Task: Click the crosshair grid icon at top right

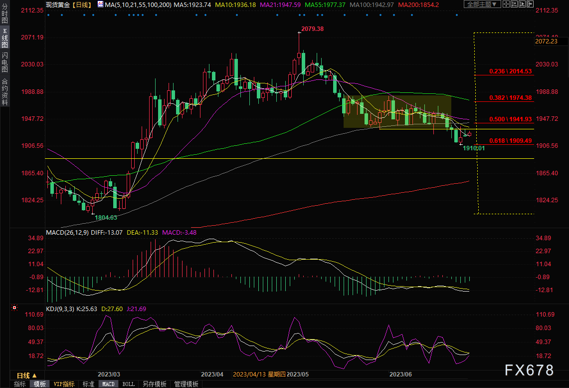Action: [507, 4]
